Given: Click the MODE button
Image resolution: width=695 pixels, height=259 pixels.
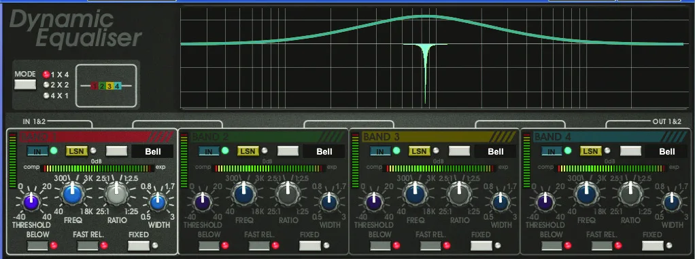Looking at the screenshot, I should (x=24, y=85).
